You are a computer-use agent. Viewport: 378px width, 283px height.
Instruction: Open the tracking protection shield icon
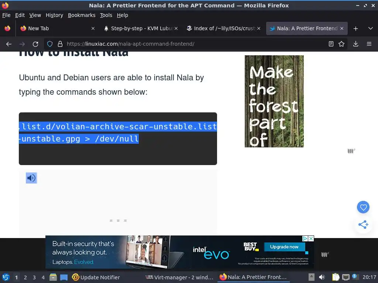50,44
